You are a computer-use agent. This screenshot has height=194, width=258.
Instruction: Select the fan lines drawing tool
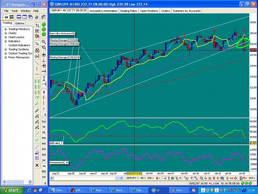point(37,153)
